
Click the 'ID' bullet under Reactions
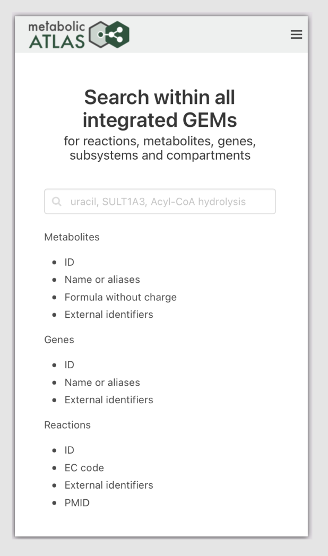coord(69,450)
